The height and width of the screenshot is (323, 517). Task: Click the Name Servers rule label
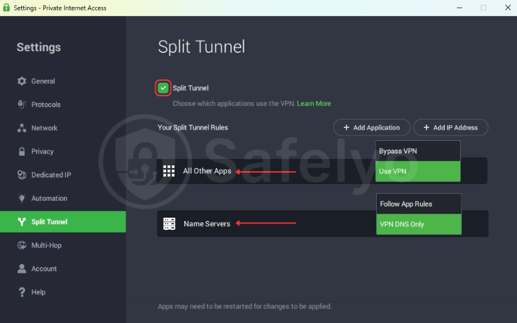tap(207, 224)
